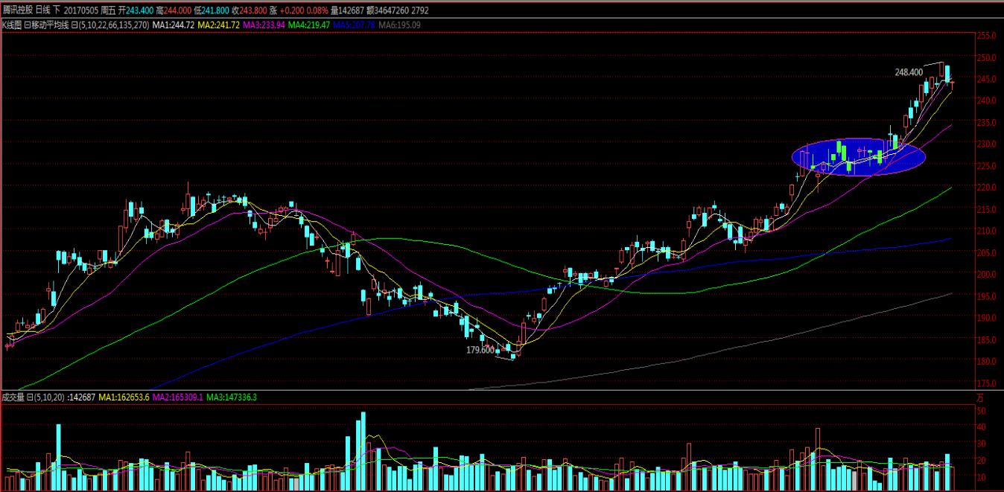Click the green MA4:219.47 legend entry
The width and height of the screenshot is (1004, 492).
[309, 25]
